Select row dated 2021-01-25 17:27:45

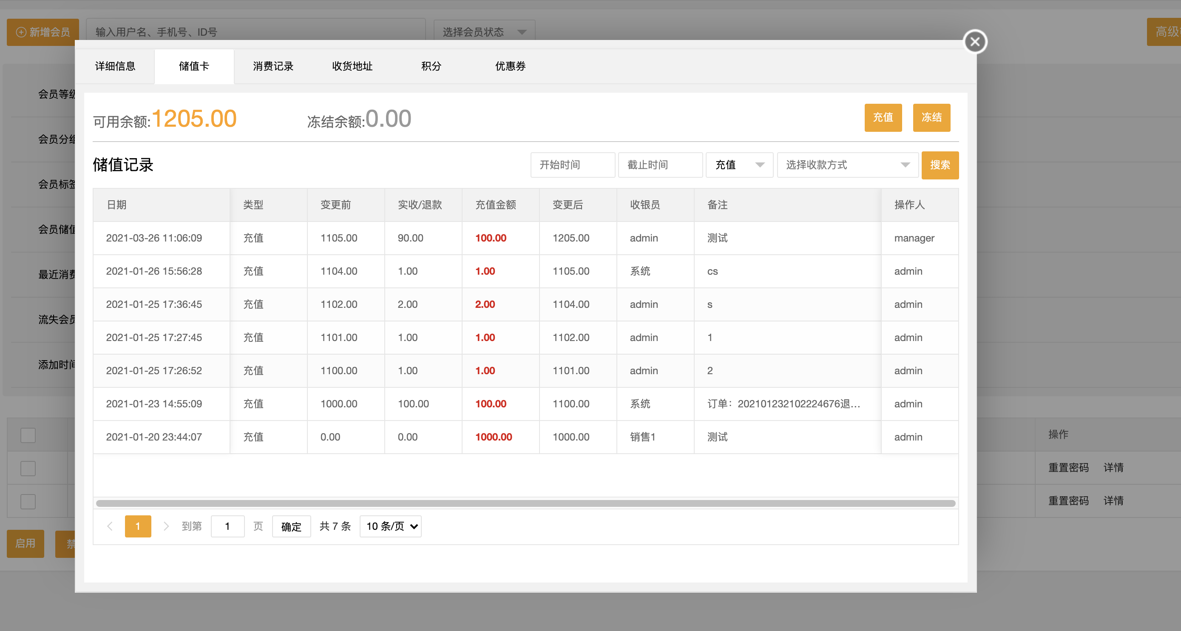pos(525,338)
